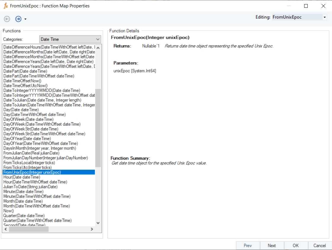Click horizontal scrollbar left arrow

[6, 229]
